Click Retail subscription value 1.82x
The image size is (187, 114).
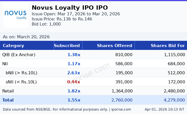pos(74,91)
